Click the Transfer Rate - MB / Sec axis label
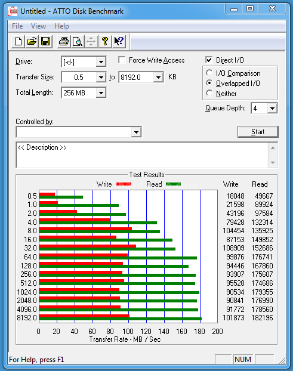Viewport: 293px width, 371px height. [125, 339]
